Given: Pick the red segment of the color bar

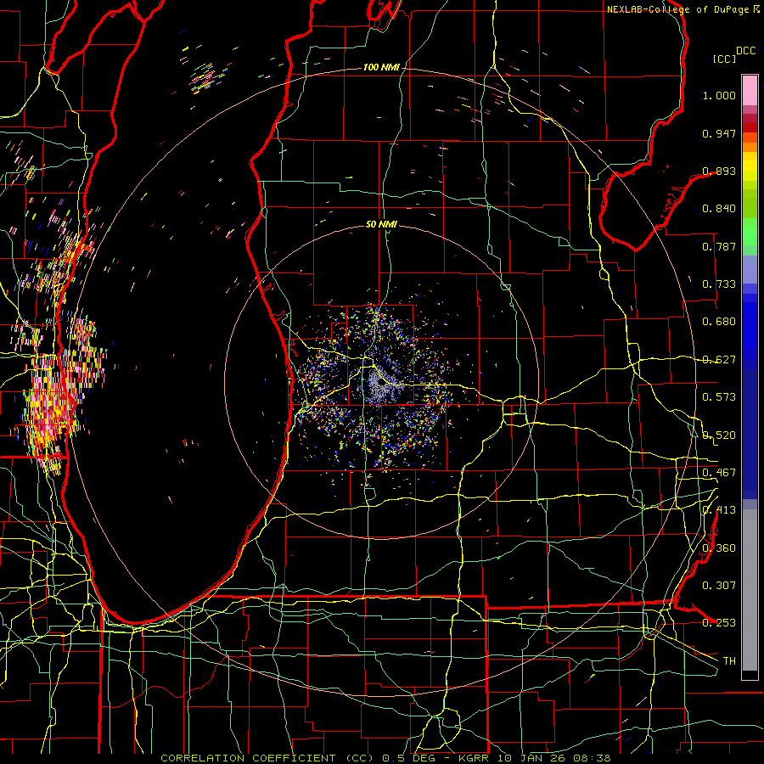Looking at the screenshot, I should pyautogui.click(x=750, y=126).
